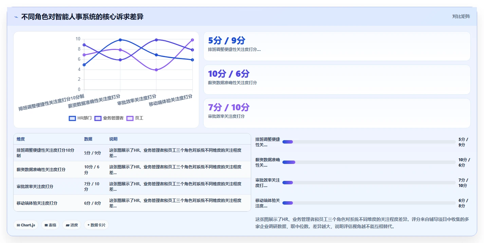The image size is (484, 243).
Task: Select the 表格 chip
Action: click(50, 225)
